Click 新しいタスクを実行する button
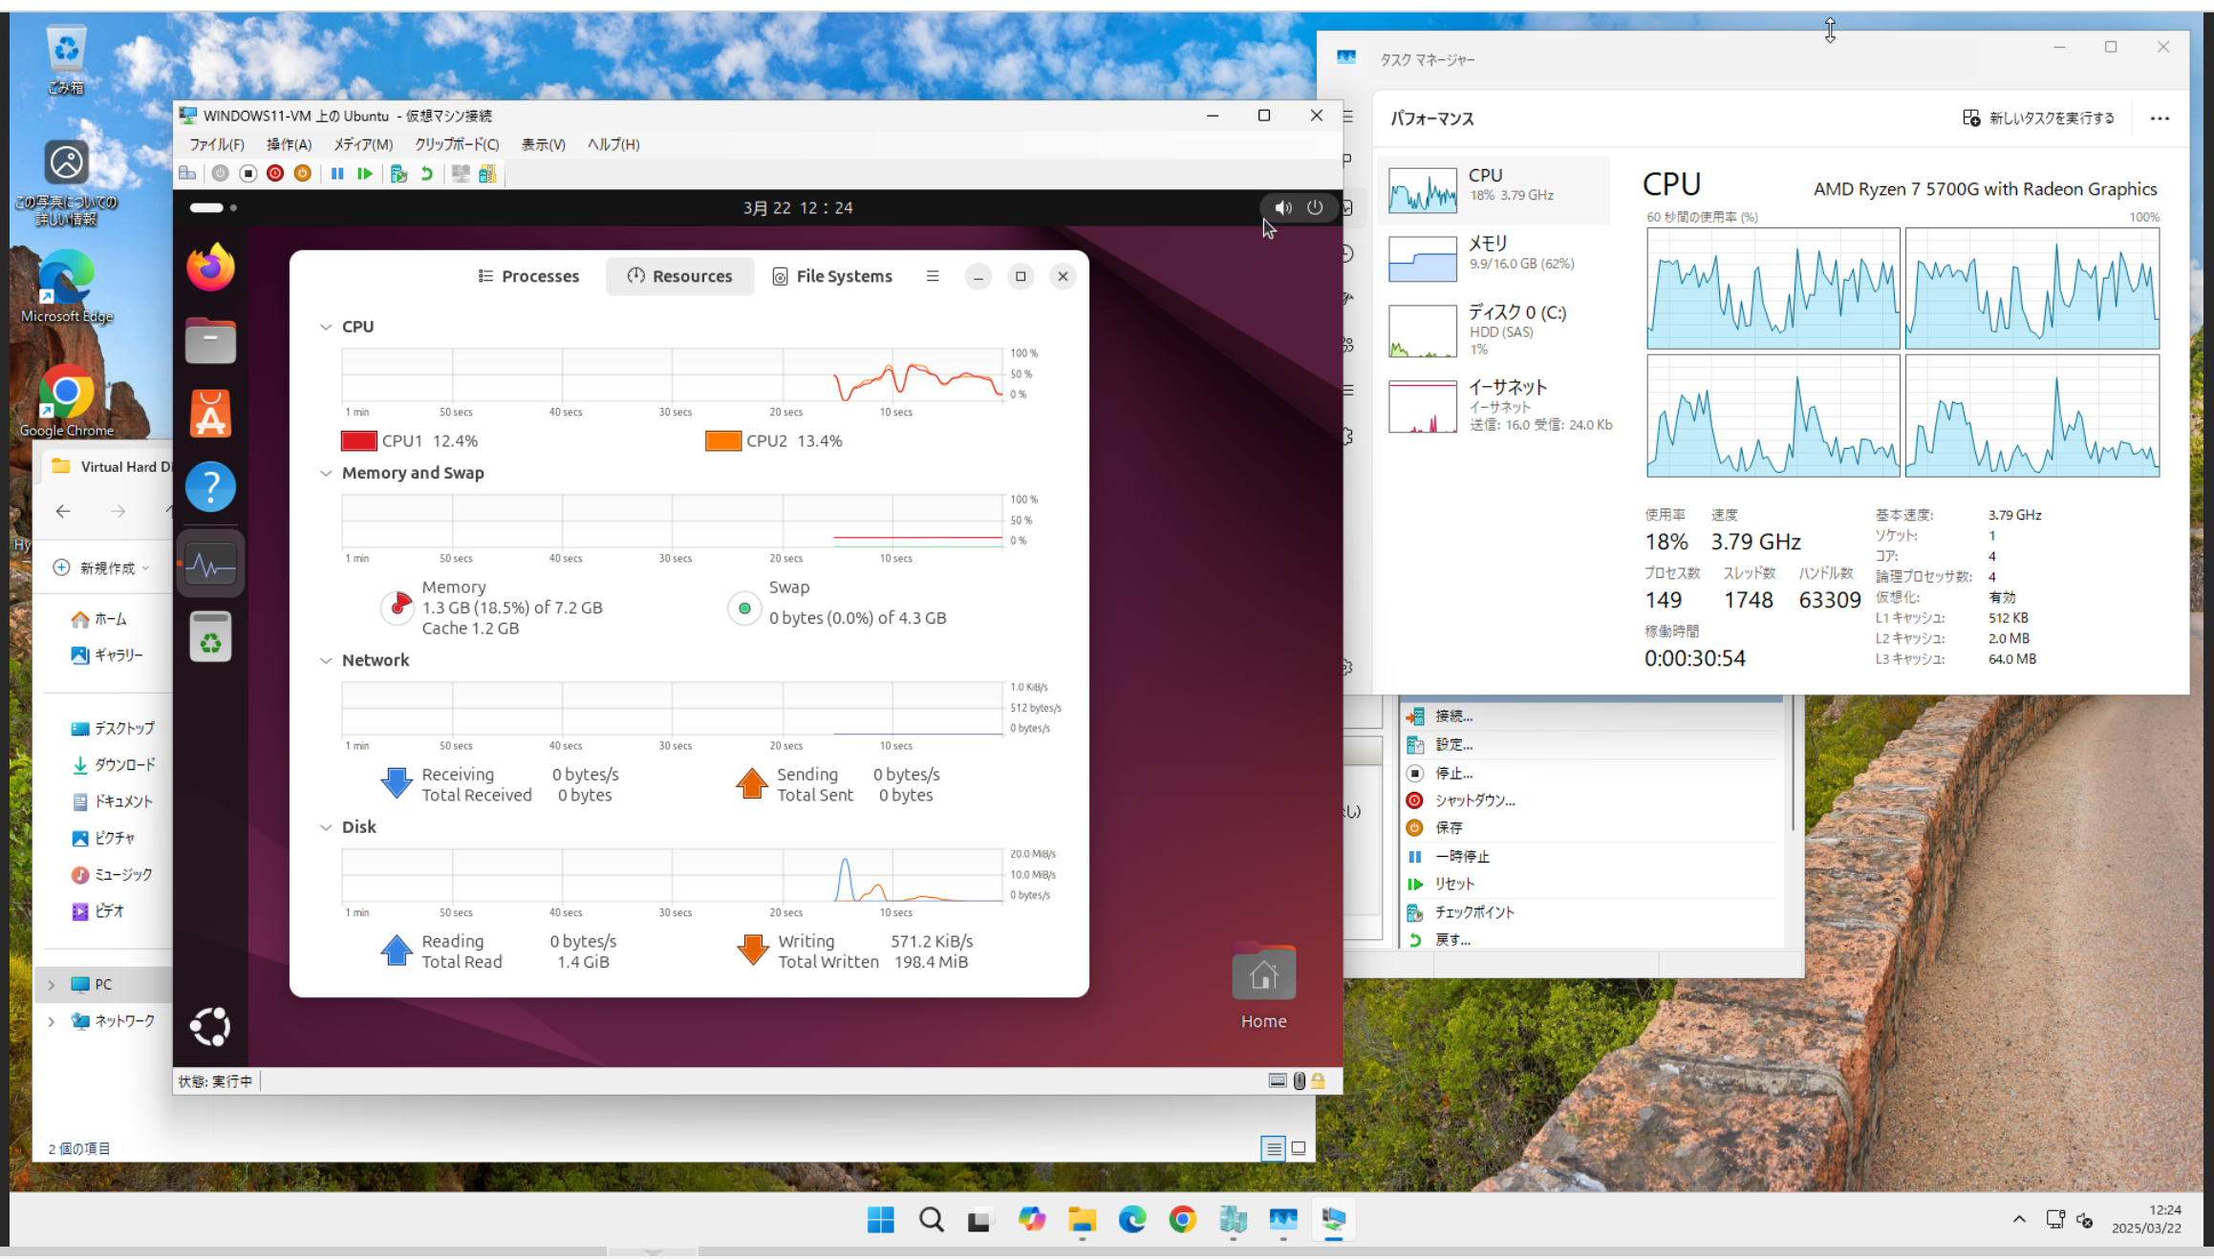Viewport: 2214px width, 1259px height. (x=2038, y=118)
